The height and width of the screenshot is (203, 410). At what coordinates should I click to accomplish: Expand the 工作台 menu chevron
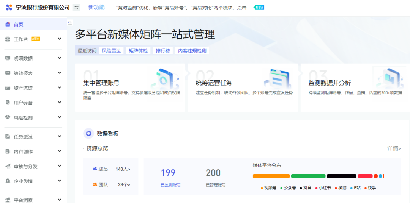[x=60, y=39]
